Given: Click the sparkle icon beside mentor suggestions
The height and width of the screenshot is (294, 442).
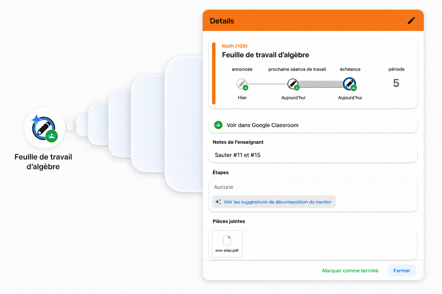Looking at the screenshot, I should click(x=218, y=202).
